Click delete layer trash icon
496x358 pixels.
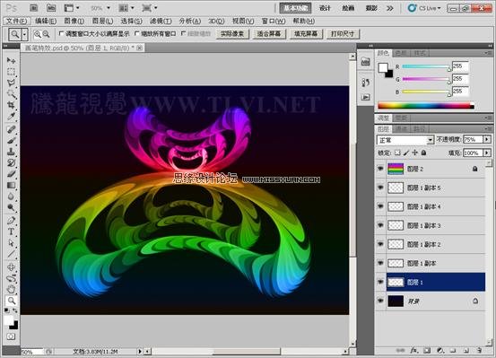coord(479,351)
